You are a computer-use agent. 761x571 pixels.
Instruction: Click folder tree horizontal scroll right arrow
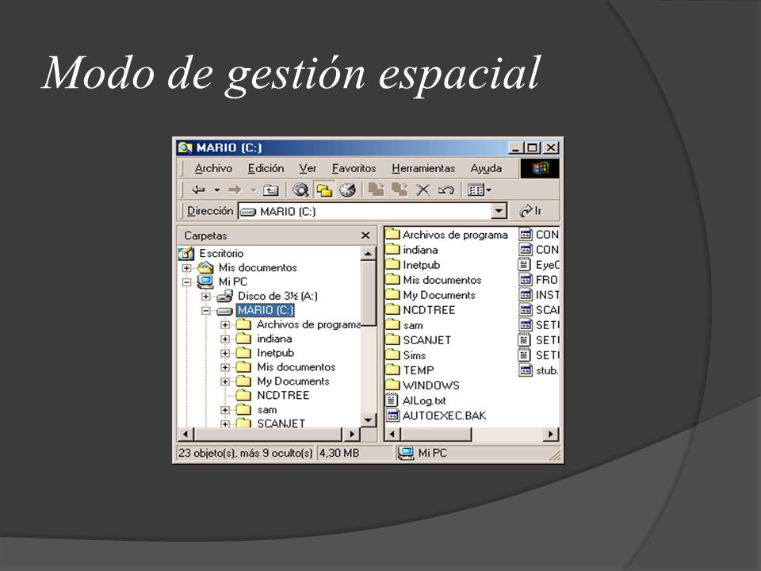[351, 434]
